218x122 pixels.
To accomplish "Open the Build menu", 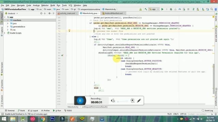I will (52, 5).
